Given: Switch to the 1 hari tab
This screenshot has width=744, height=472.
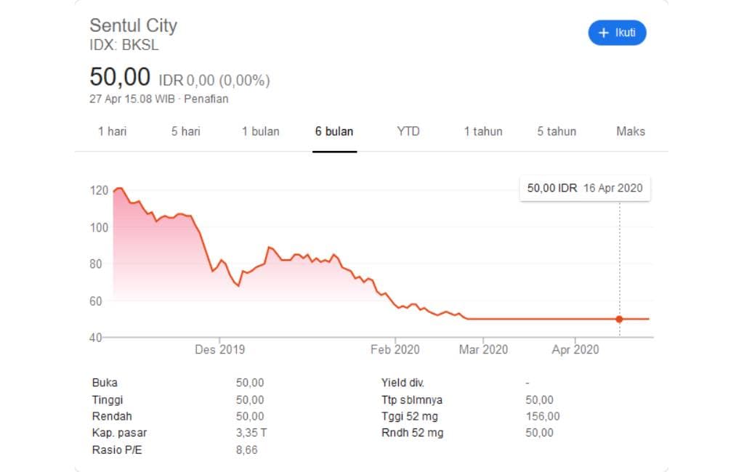Looking at the screenshot, I should 113,131.
